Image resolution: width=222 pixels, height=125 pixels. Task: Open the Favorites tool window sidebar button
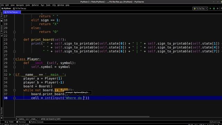tap(1, 113)
